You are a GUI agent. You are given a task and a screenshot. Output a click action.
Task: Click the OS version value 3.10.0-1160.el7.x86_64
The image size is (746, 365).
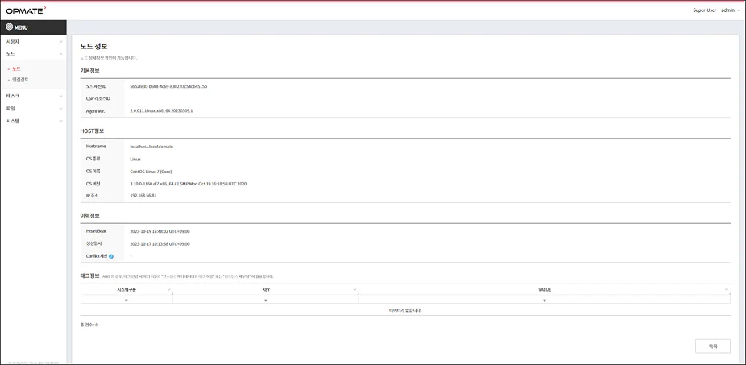(x=188, y=183)
